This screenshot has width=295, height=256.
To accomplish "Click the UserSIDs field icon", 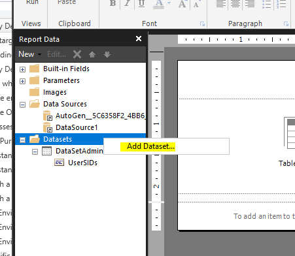I will [59, 163].
